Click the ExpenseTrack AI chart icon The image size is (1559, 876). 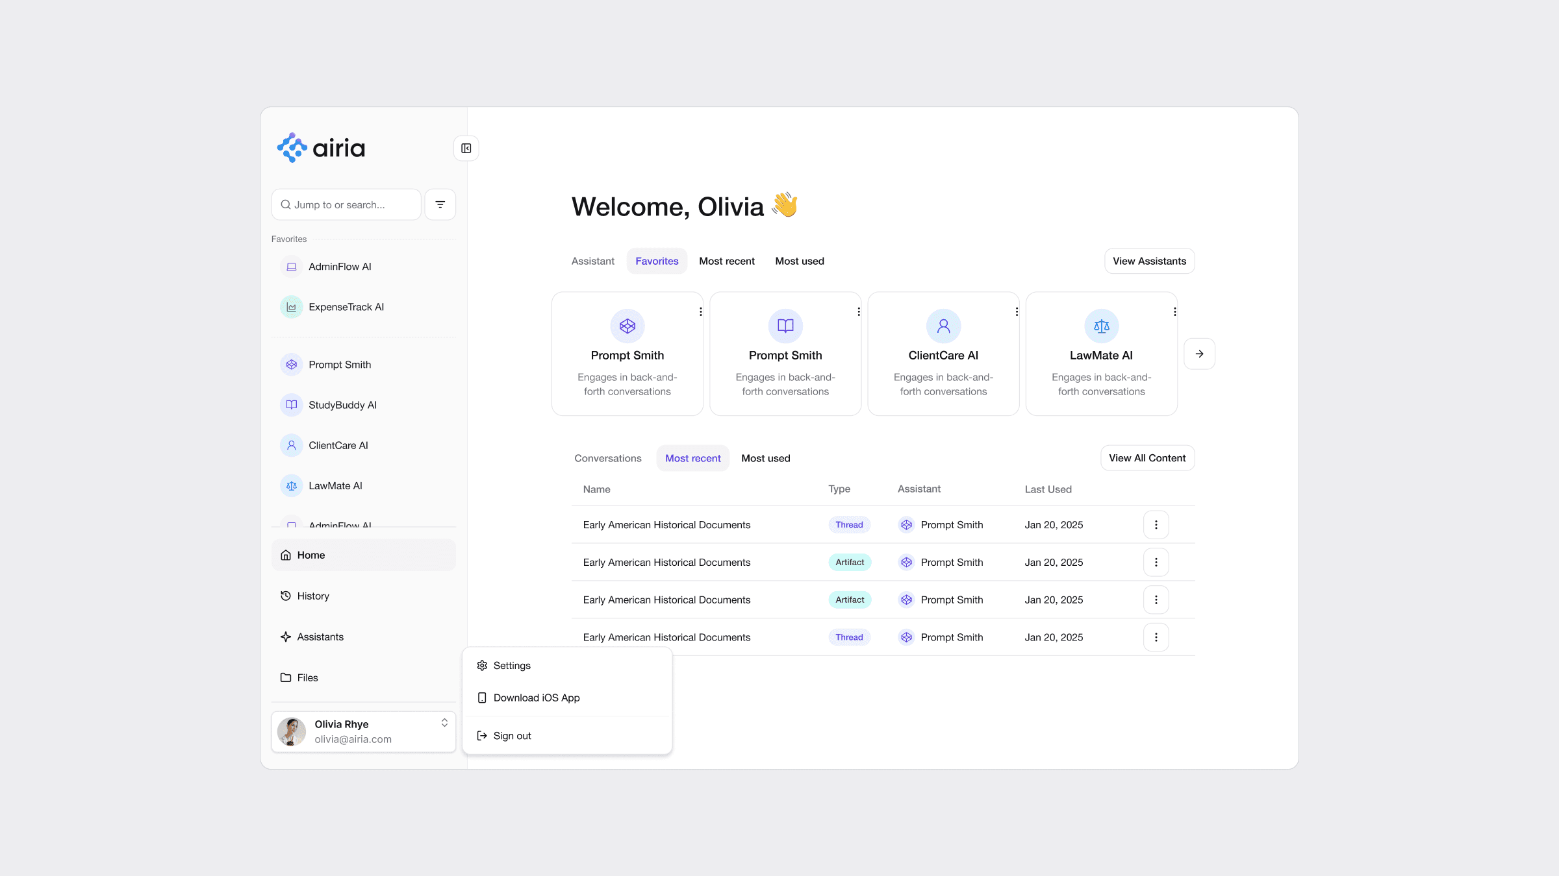tap(292, 307)
